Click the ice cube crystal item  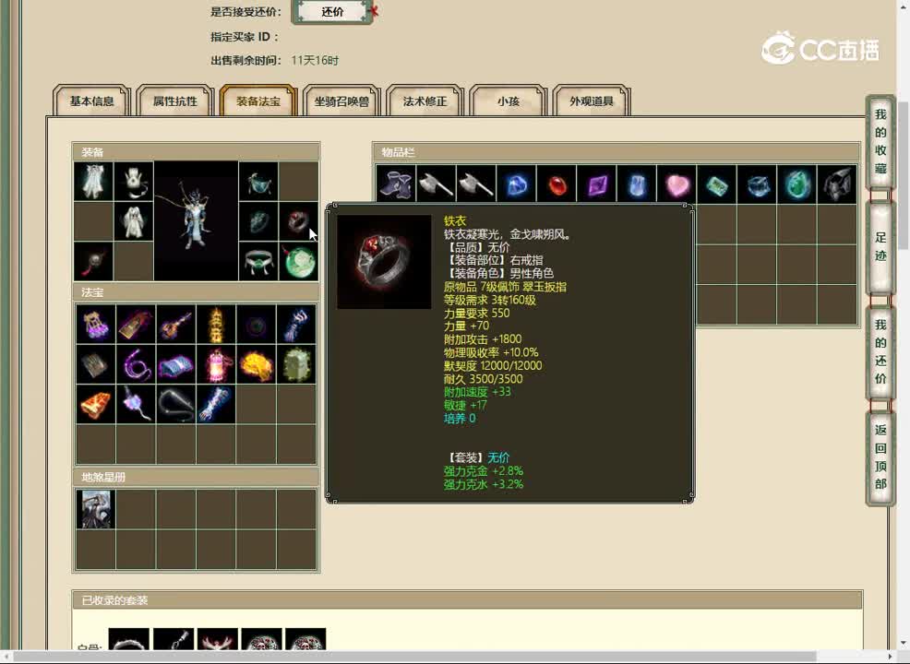(x=756, y=184)
